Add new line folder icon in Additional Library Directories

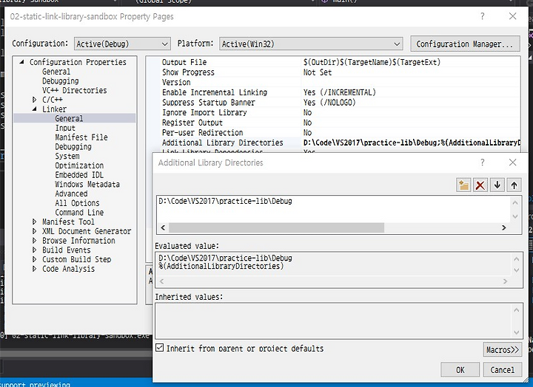463,185
